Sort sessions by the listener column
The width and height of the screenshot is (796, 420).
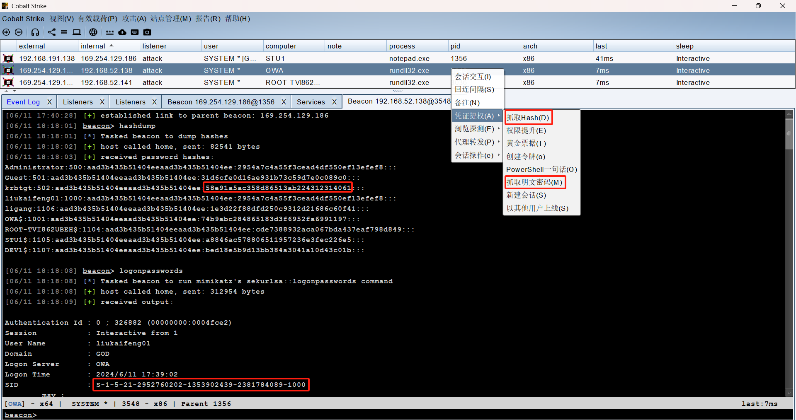[x=170, y=46]
